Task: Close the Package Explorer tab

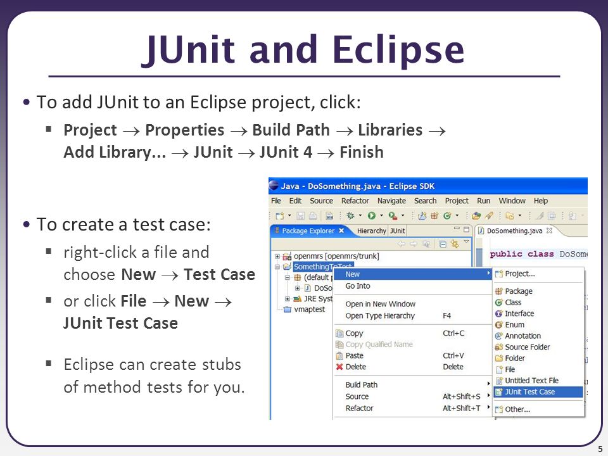Action: (341, 231)
